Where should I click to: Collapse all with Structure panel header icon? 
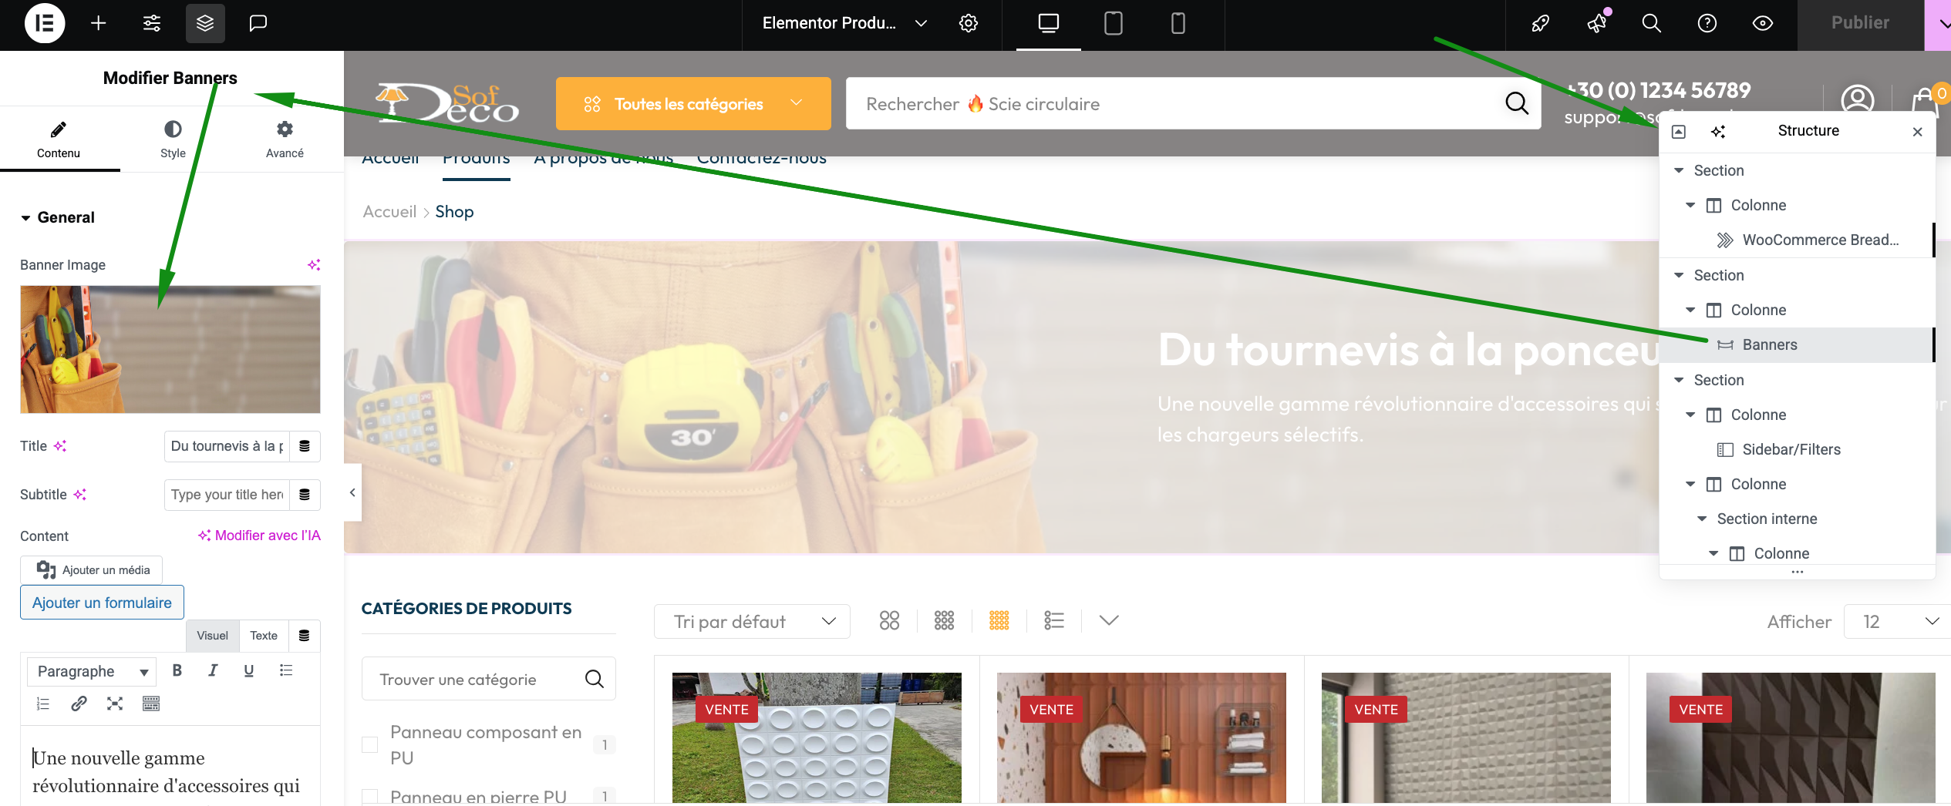1679,132
